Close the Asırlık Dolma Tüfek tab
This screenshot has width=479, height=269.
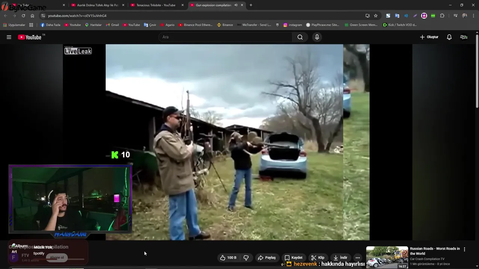(x=123, y=5)
